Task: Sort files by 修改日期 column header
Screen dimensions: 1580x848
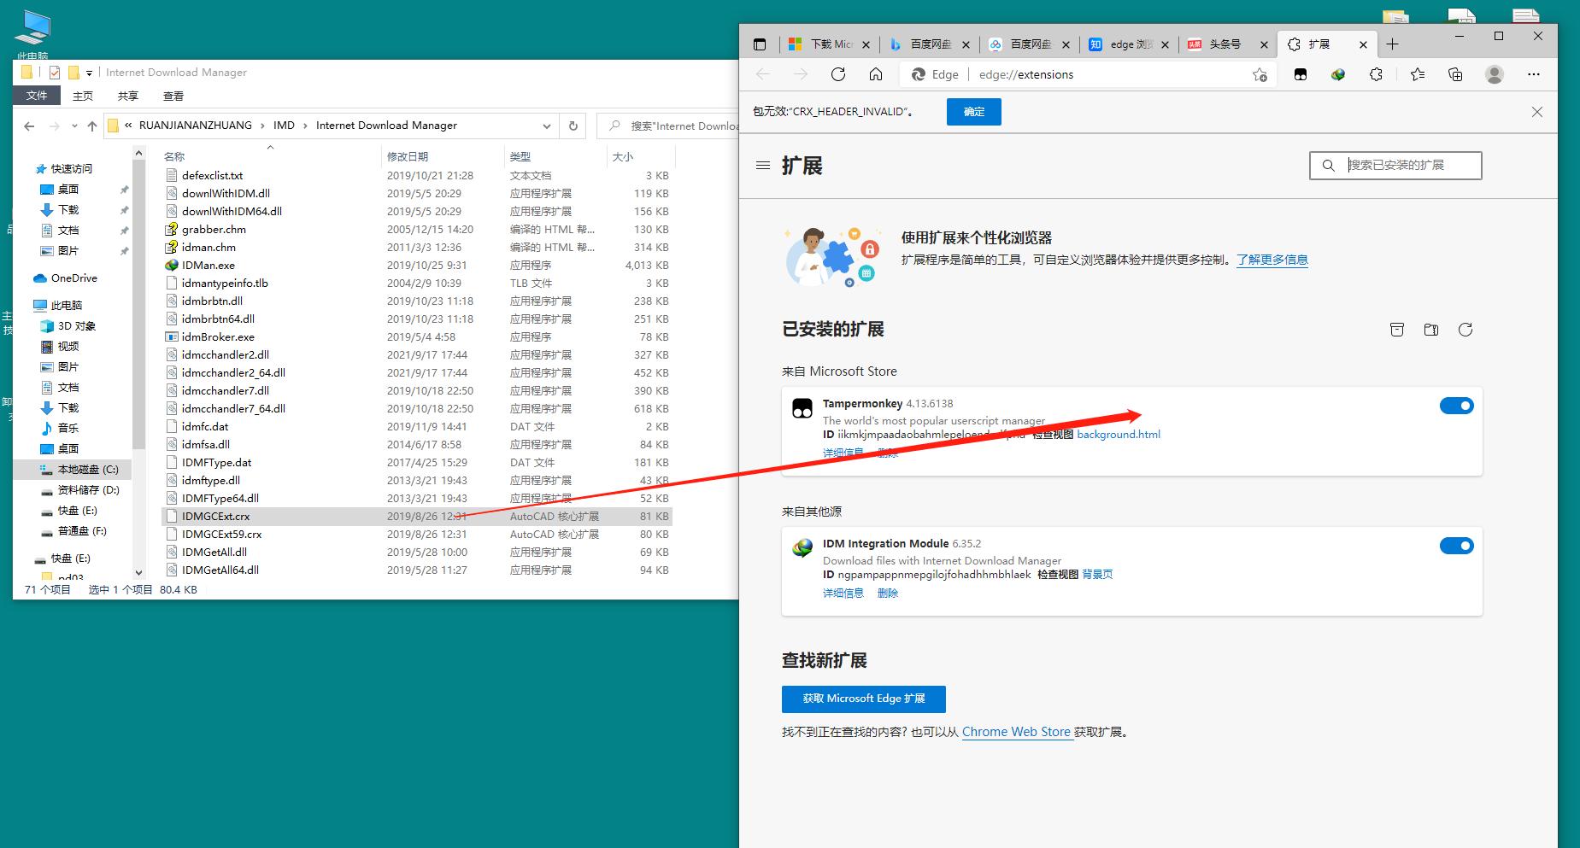Action: 442,157
